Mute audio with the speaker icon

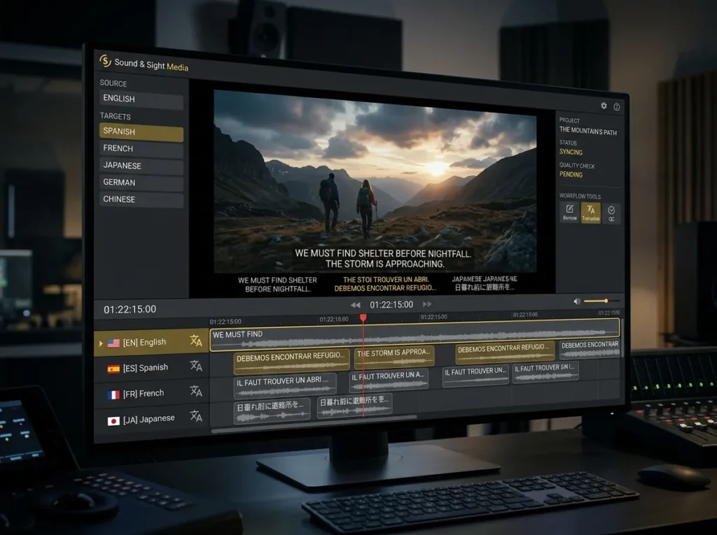577,301
